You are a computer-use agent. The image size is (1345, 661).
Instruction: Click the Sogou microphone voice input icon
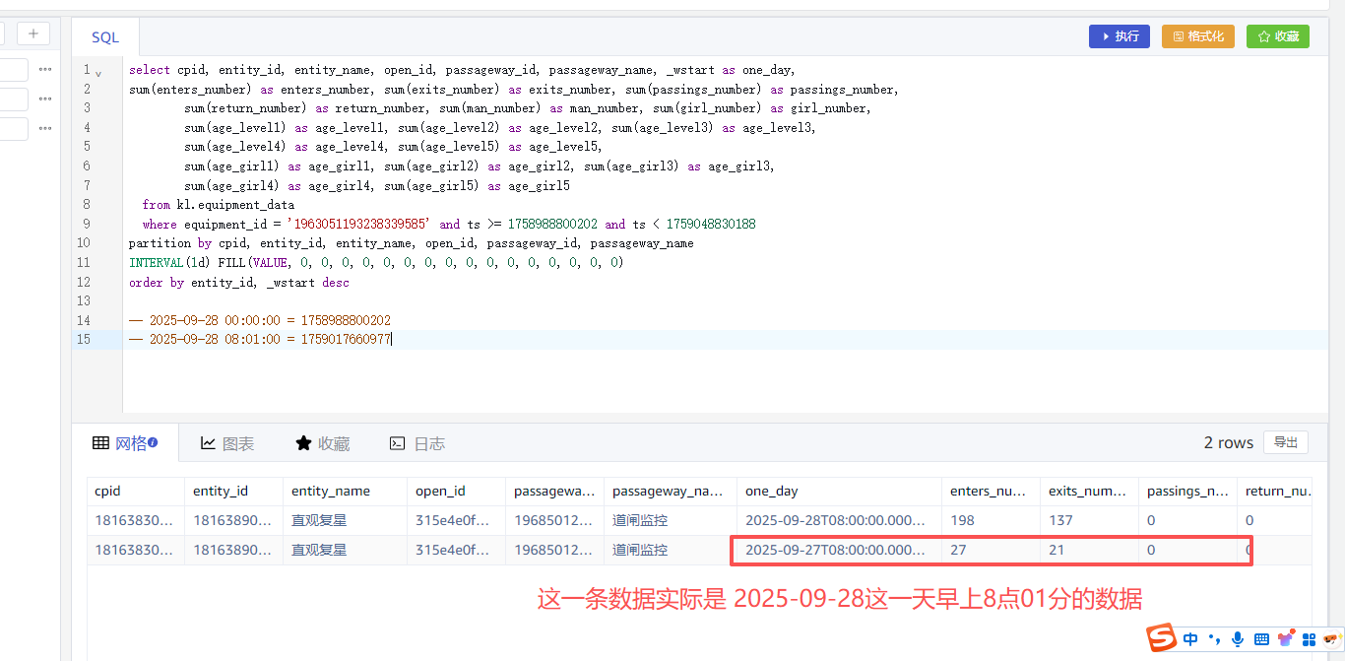coord(1238,639)
